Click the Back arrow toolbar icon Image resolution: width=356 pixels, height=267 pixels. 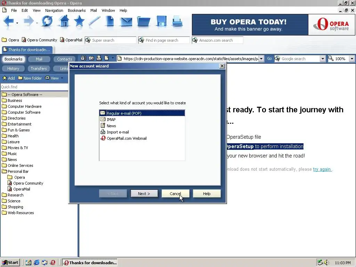(x=9, y=22)
